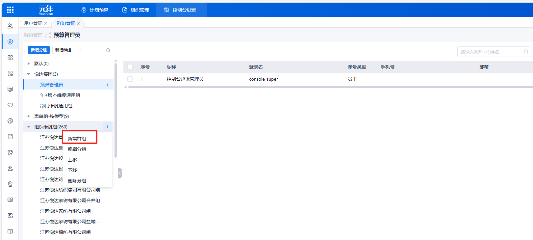Click the user management sidebar icon

pyautogui.click(x=10, y=26)
